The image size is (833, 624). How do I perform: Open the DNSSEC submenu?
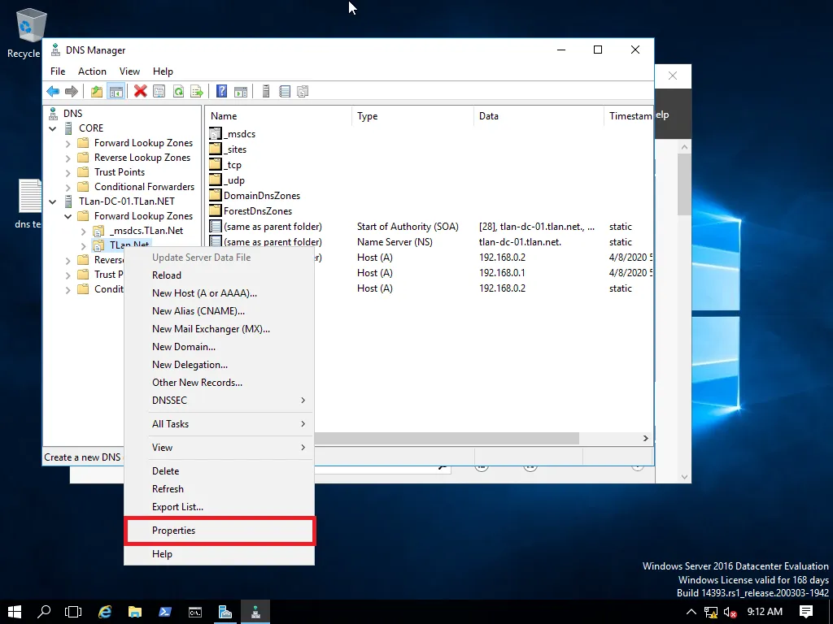coord(220,400)
